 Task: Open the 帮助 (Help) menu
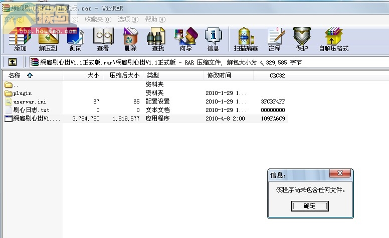click(x=155, y=19)
